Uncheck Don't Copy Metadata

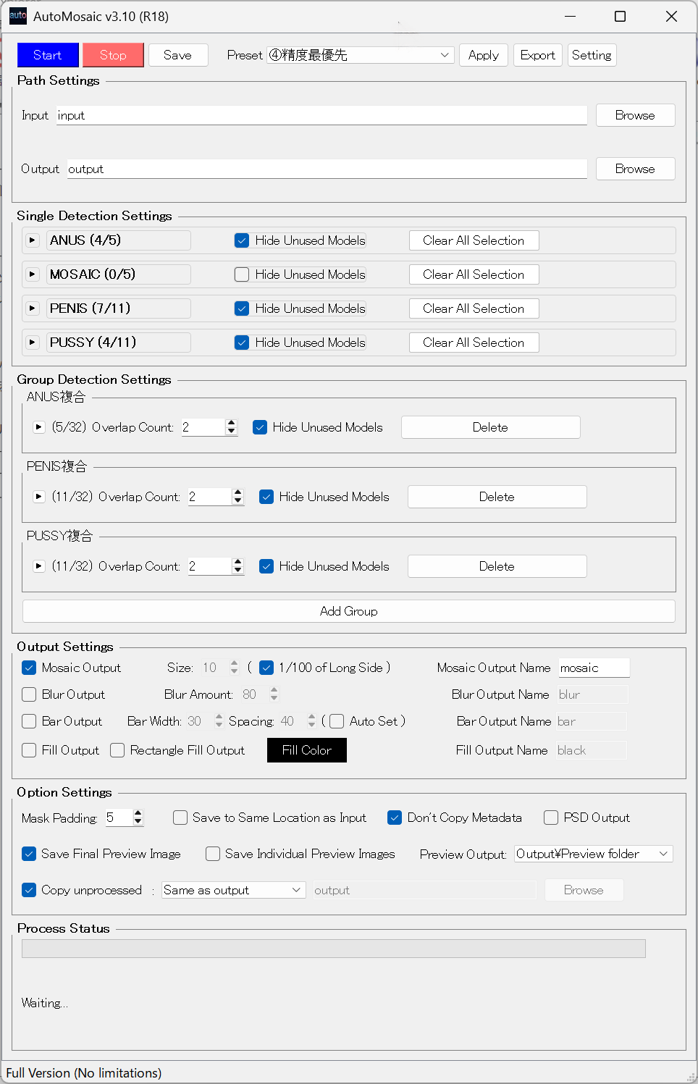pyautogui.click(x=395, y=818)
